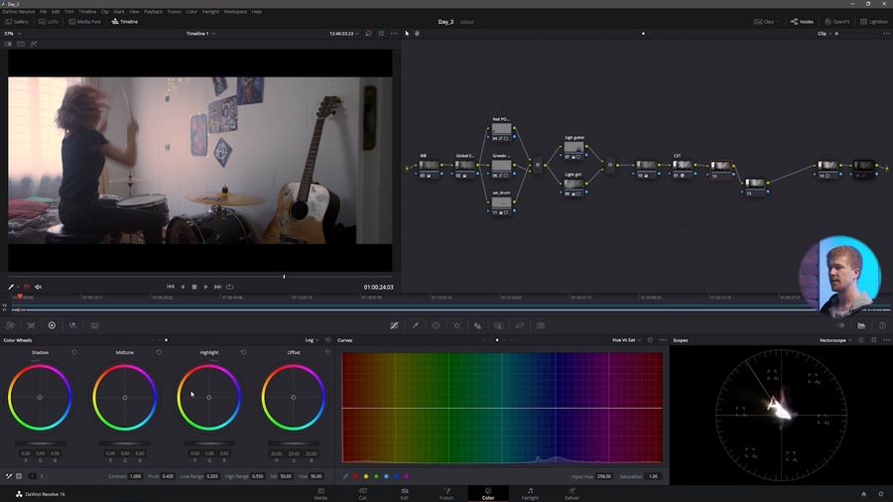Click the stop playback button
Viewport: 893px width, 502px height.
click(193, 287)
